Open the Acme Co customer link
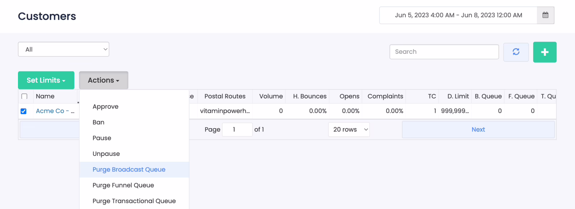This screenshot has width=575, height=209. pos(55,111)
